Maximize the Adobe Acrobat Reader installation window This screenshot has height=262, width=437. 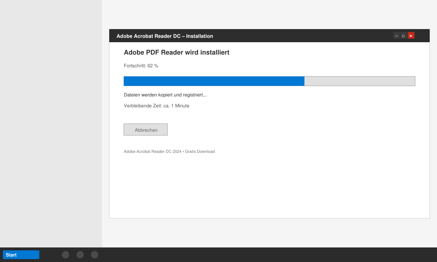(x=404, y=35)
